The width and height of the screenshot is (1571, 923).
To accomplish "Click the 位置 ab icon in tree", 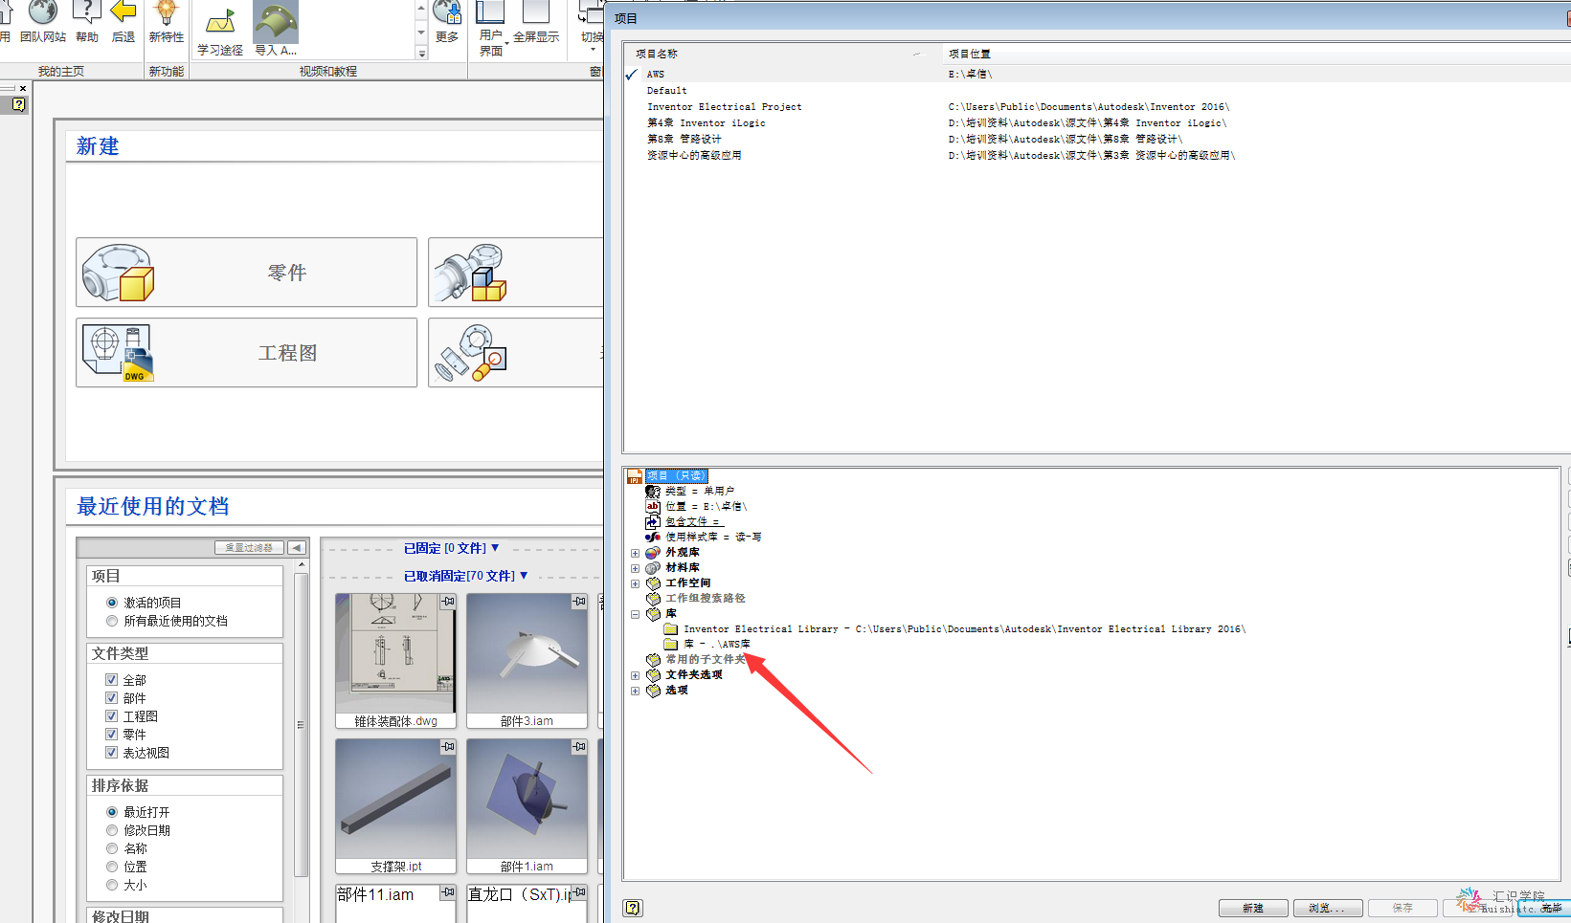I will (653, 506).
